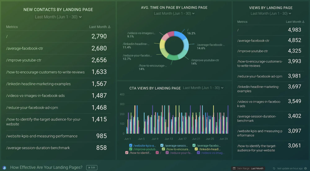Expand date range dropdown for Avg. Time on Page
310x171 pixels.
point(174,14)
